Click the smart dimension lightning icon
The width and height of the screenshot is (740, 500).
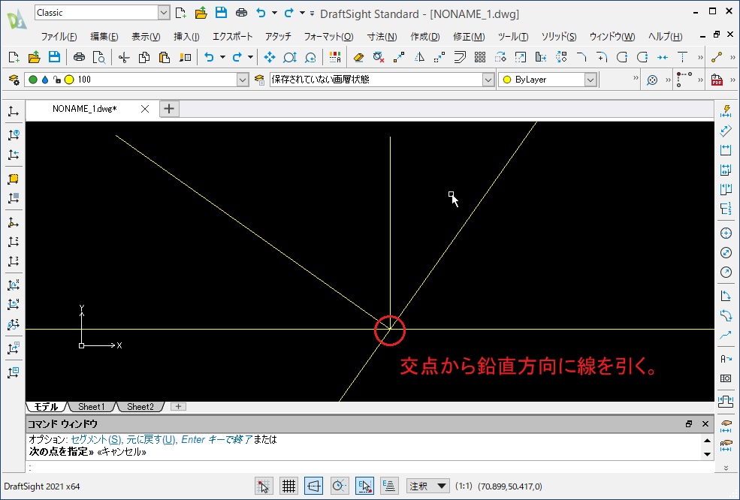click(726, 111)
